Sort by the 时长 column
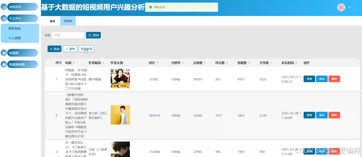The image size is (362, 157). pyautogui.click(x=158, y=63)
